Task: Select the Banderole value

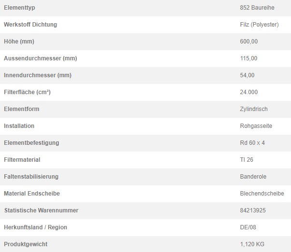Action: [x=253, y=177]
